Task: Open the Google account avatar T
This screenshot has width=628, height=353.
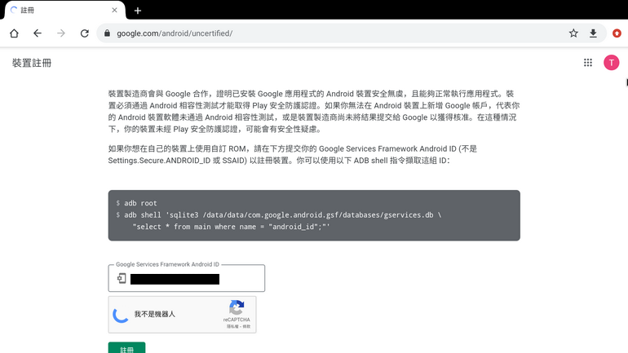Action: [x=611, y=63]
